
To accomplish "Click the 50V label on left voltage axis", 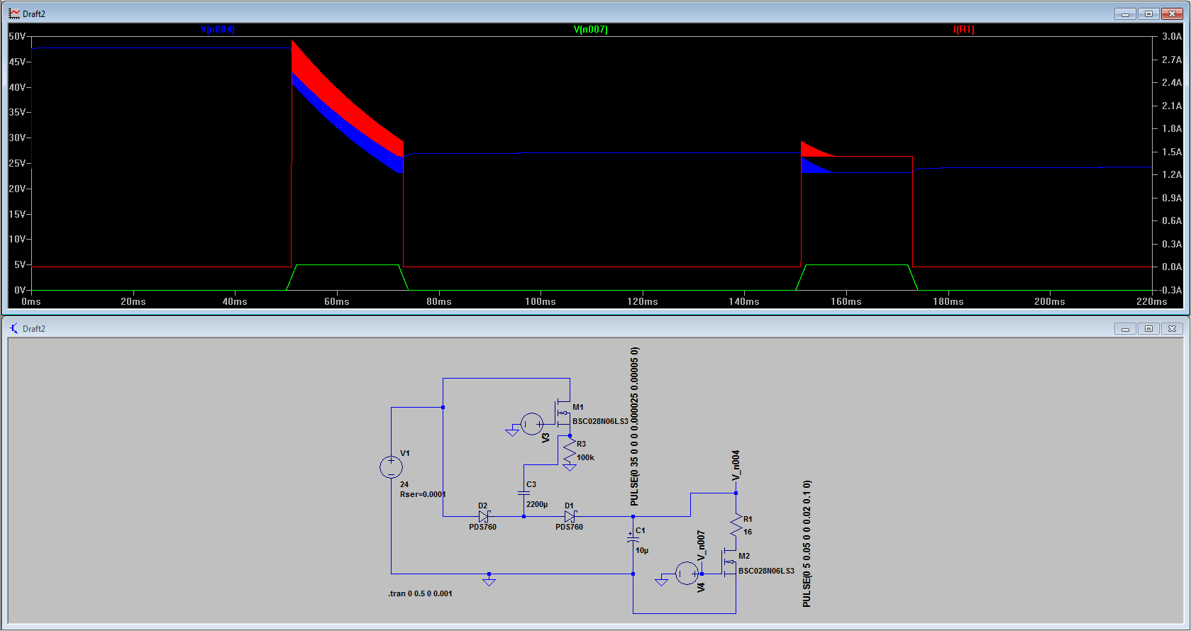I will pyautogui.click(x=17, y=36).
